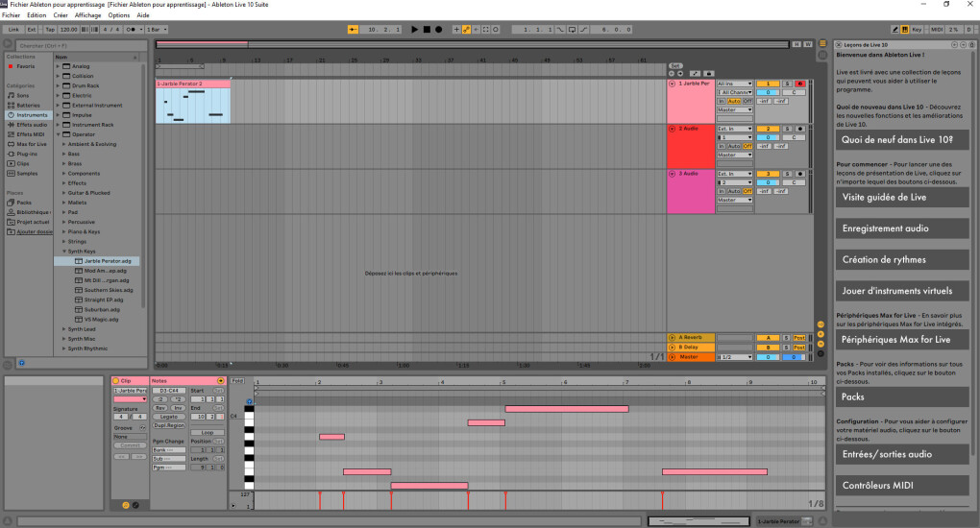Open the Créer menu
This screenshot has width=980, height=528.
pos(61,15)
